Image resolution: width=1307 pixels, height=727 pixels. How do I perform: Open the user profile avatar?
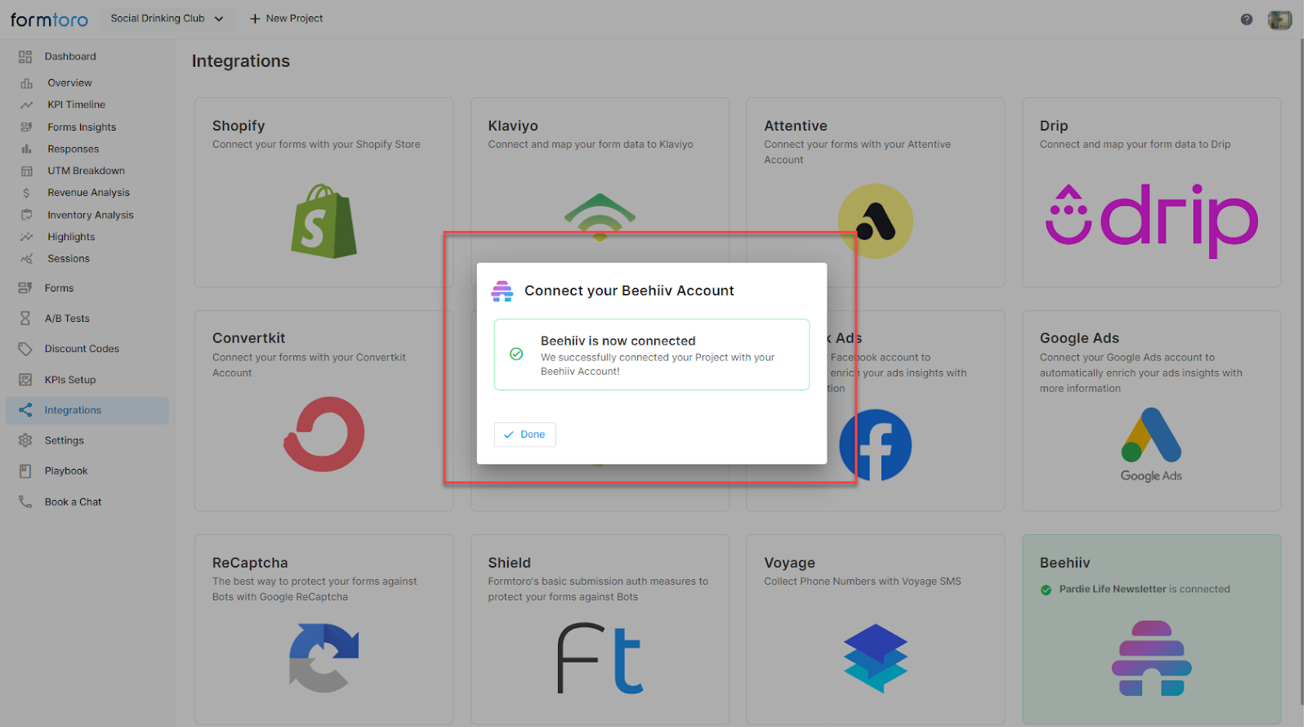tap(1279, 20)
